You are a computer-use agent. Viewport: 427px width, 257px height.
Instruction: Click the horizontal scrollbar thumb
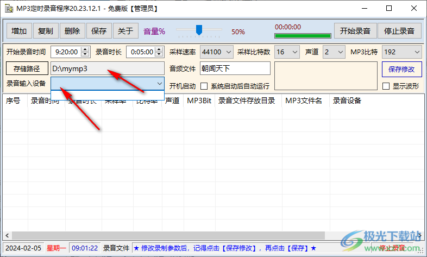[168, 235]
